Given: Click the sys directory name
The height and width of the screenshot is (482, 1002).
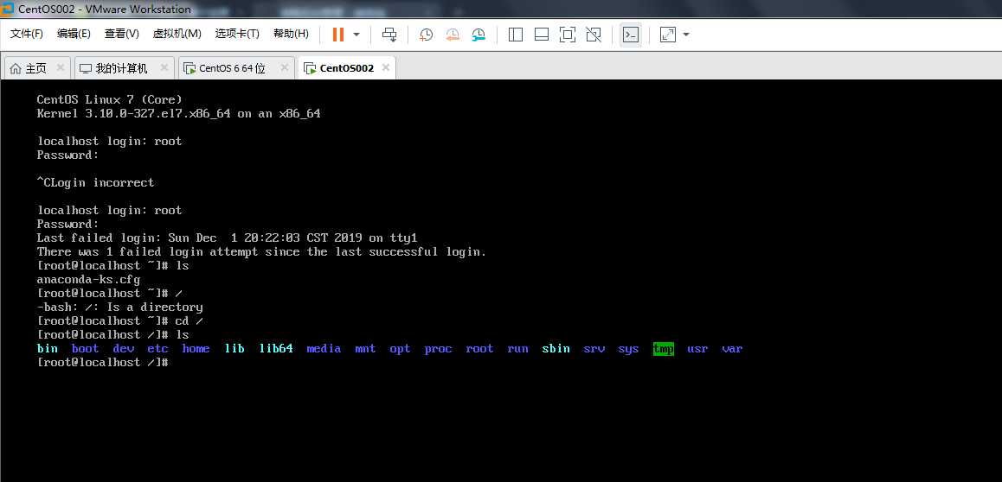Looking at the screenshot, I should pos(629,349).
